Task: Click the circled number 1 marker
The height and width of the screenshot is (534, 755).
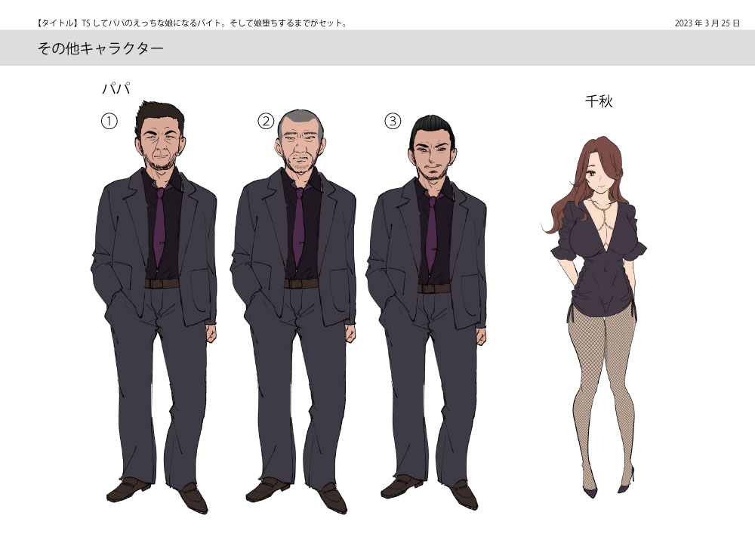Action: [109, 122]
